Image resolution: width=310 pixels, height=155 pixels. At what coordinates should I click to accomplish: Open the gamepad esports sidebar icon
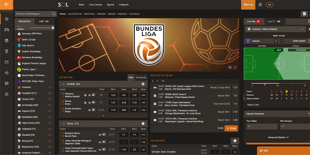tap(7, 30)
